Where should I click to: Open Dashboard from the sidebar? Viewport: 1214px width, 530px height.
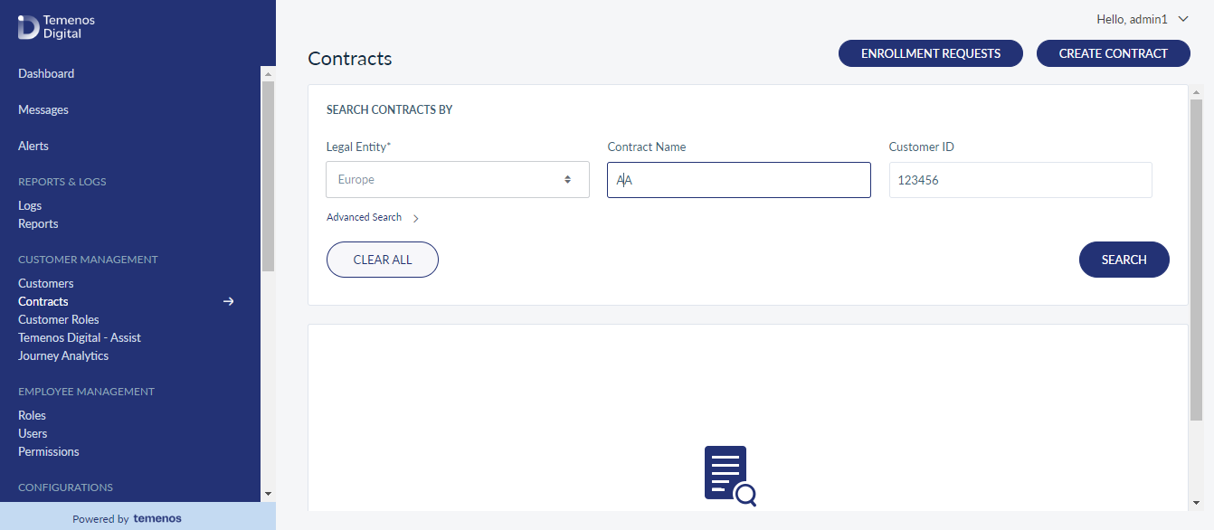pyautogui.click(x=46, y=73)
